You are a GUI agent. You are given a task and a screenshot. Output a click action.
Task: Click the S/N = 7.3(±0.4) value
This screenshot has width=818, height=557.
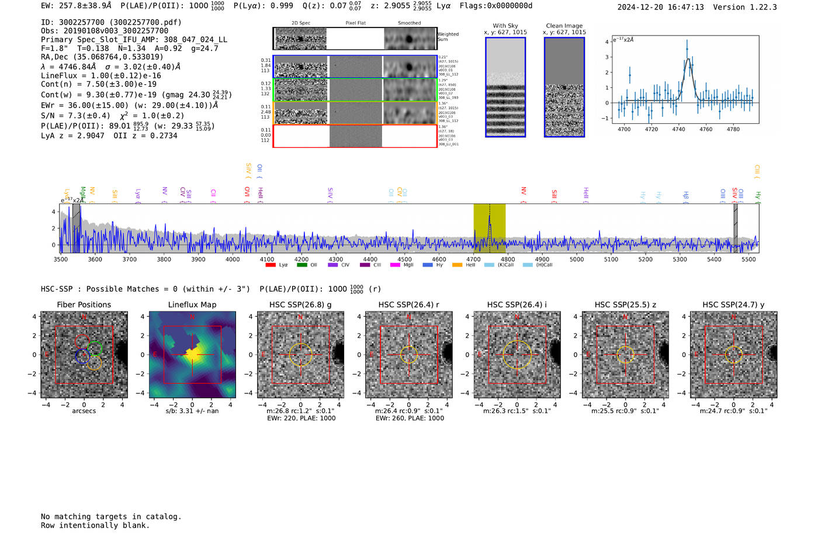tap(75, 116)
